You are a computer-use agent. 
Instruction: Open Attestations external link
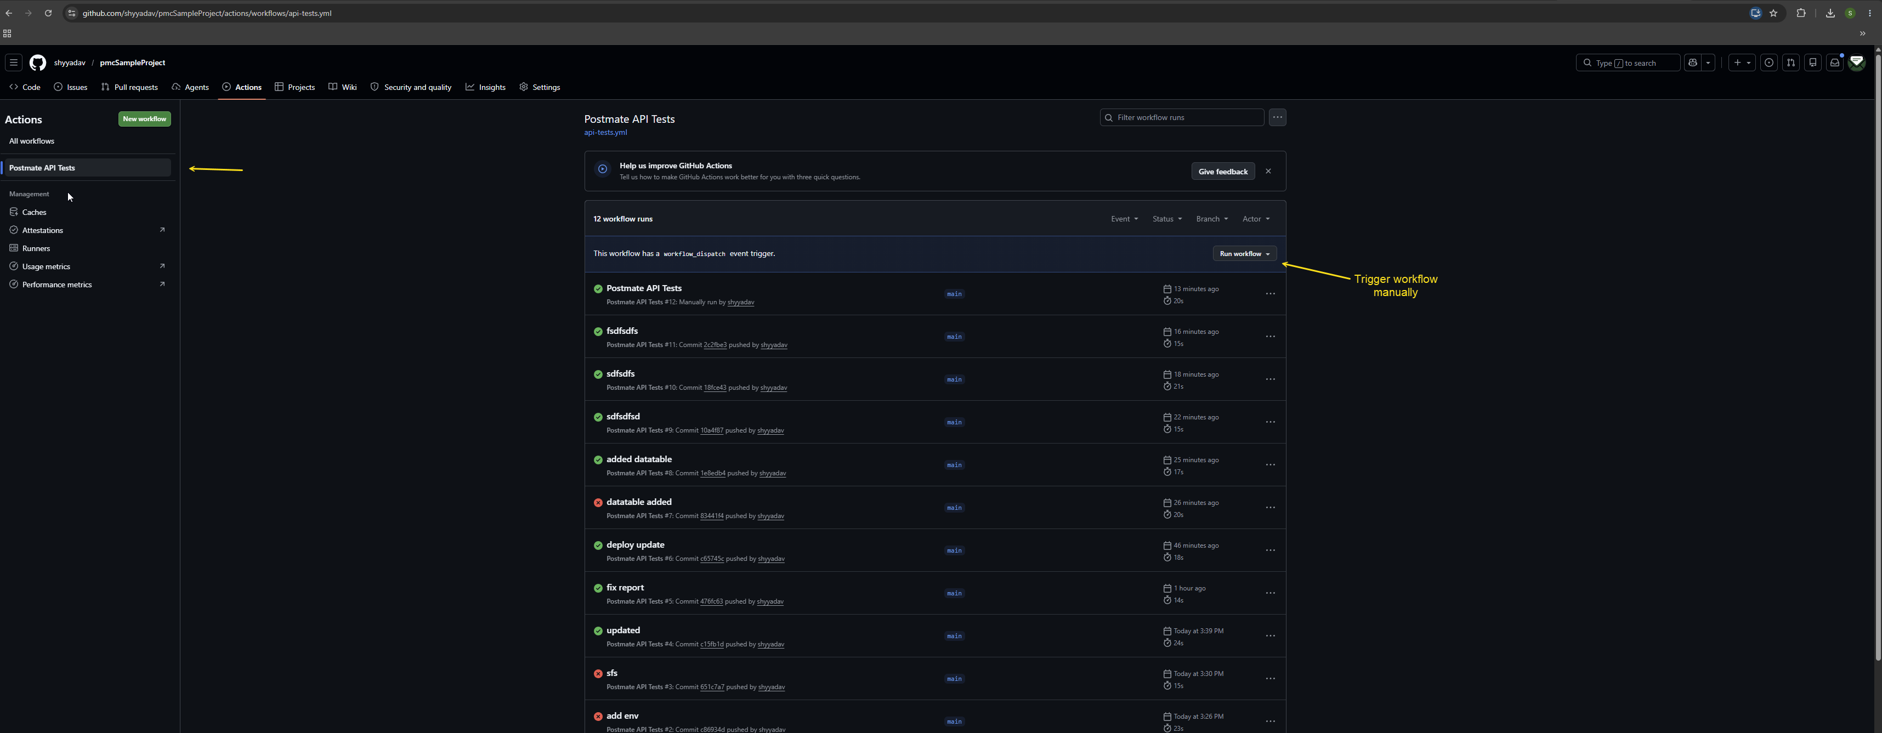click(x=87, y=230)
